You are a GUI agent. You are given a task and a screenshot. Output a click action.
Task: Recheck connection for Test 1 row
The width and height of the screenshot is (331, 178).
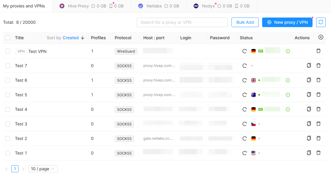[x=244, y=153]
